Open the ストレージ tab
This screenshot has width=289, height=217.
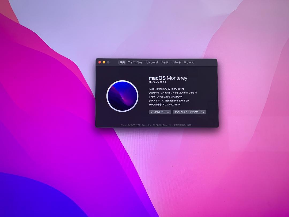coord(152,62)
